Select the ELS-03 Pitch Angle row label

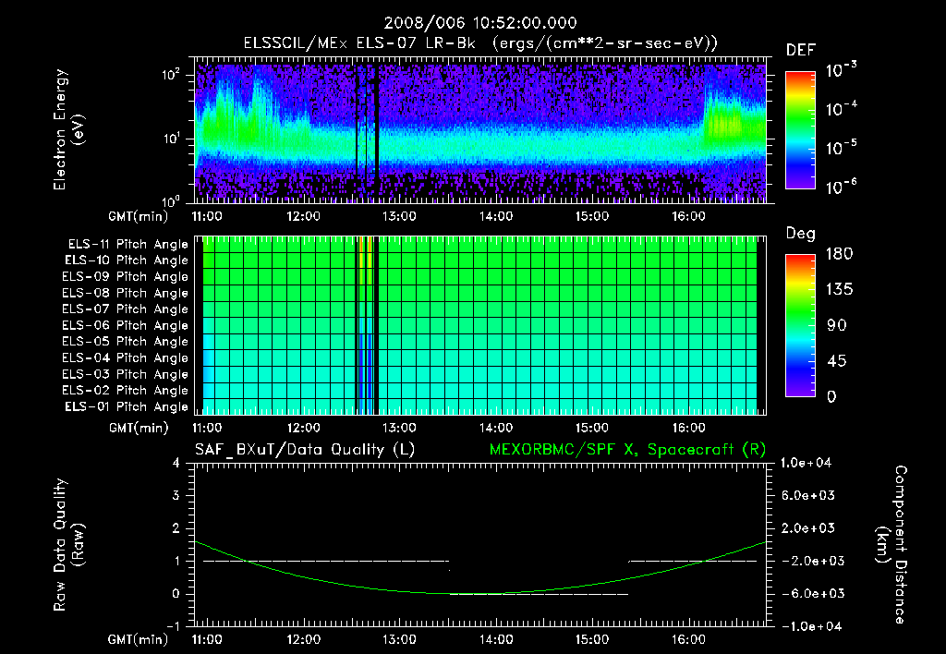(x=126, y=374)
